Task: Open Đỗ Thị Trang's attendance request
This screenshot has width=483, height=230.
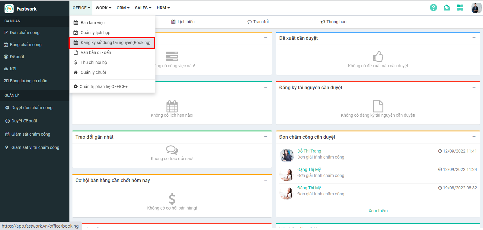Action: pos(309,151)
